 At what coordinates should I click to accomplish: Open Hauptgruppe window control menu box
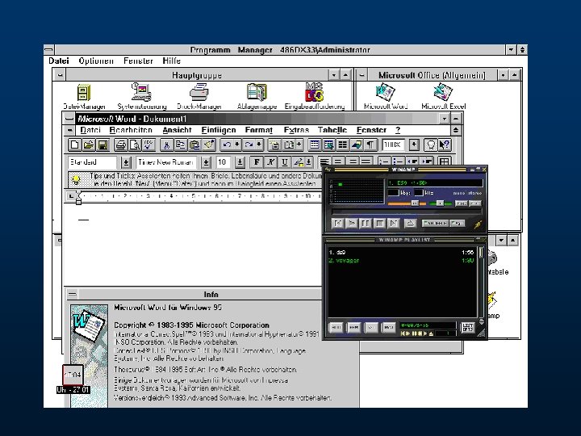[60, 75]
